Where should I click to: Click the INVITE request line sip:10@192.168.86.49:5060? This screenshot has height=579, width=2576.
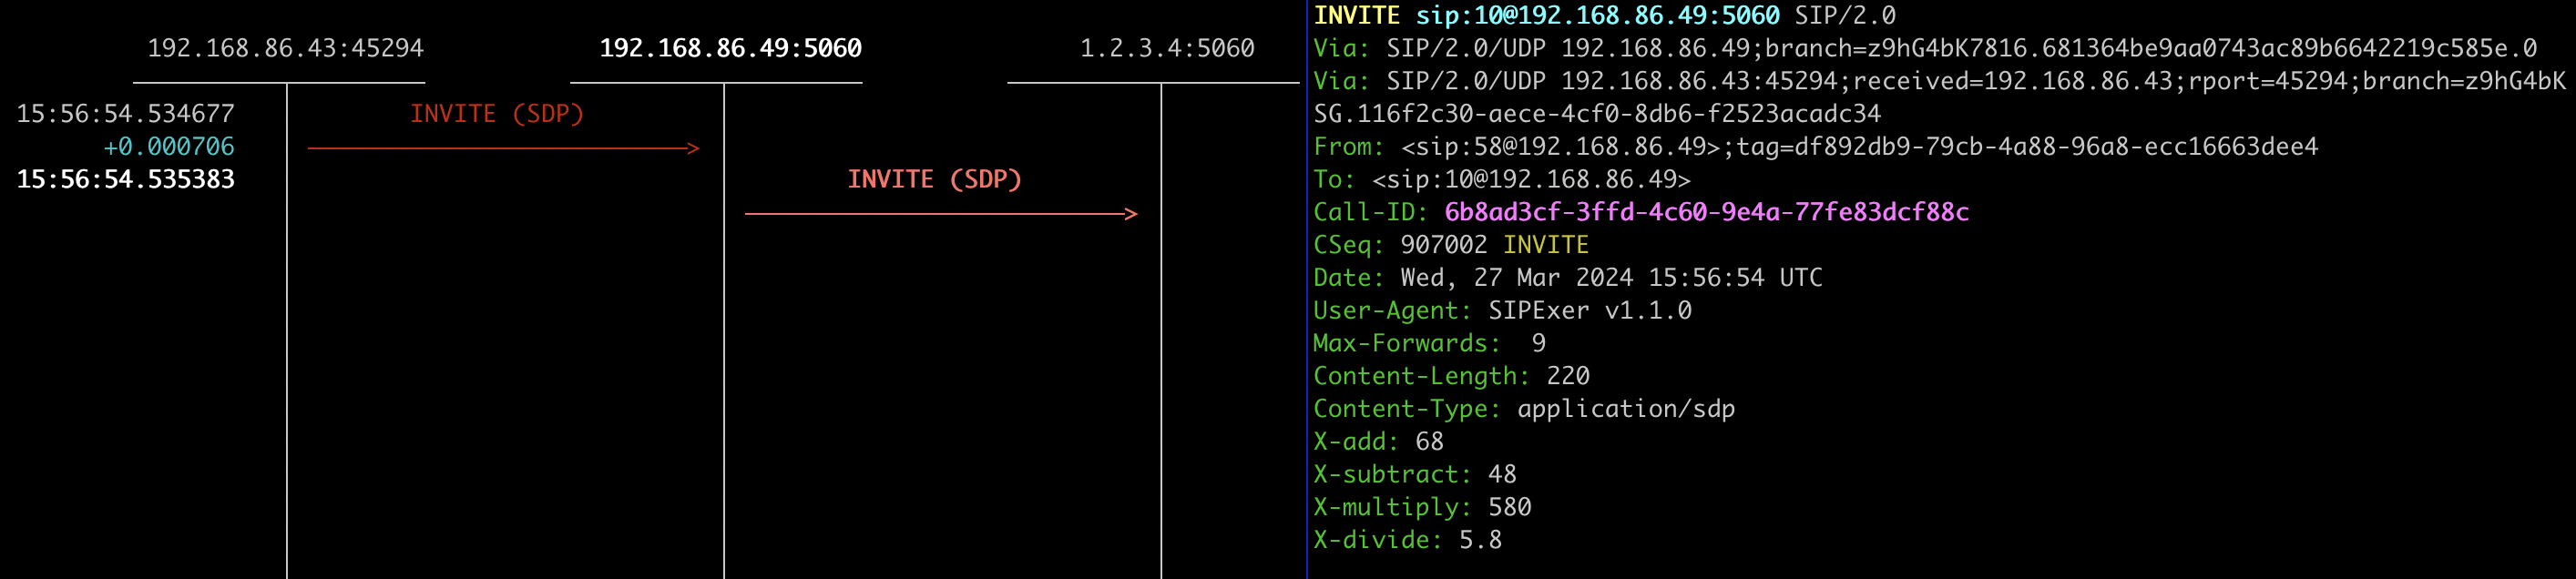(1604, 16)
